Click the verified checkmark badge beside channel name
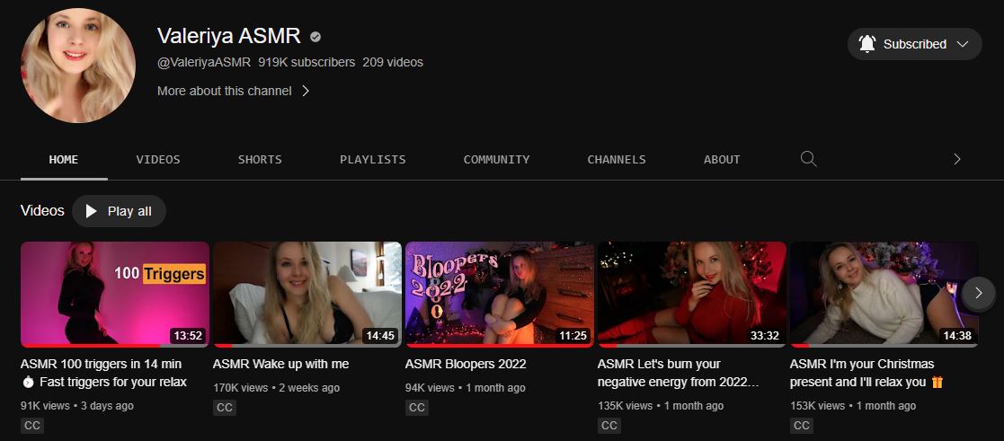Viewport: 1004px width, 441px height. click(315, 37)
